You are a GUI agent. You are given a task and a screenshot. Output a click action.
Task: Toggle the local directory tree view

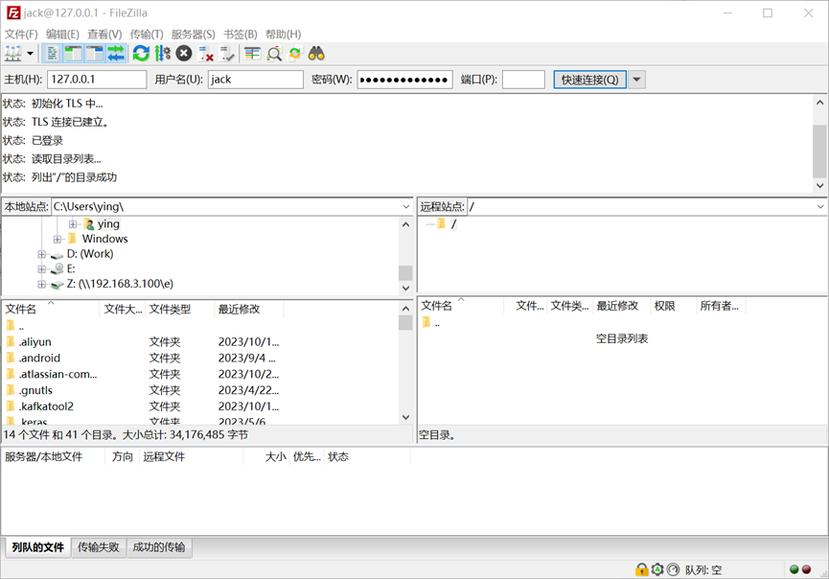73,54
